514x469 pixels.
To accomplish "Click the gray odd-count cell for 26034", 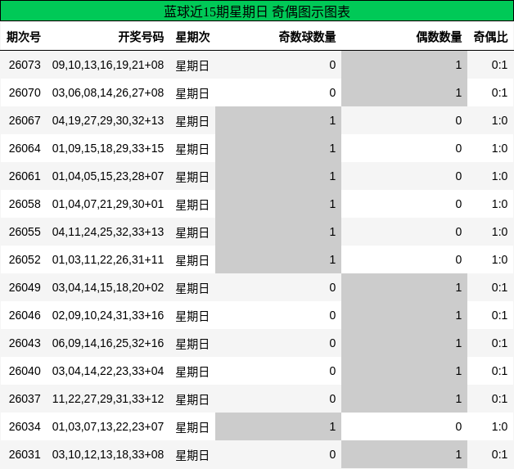I will tap(278, 426).
